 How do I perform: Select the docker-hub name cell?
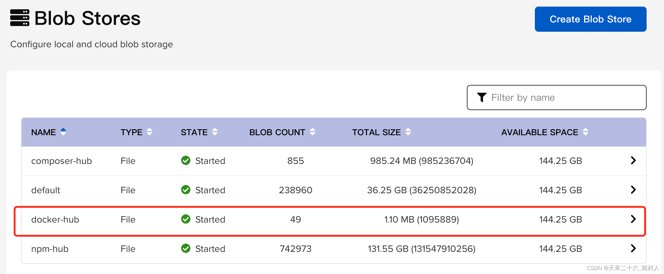pos(55,220)
